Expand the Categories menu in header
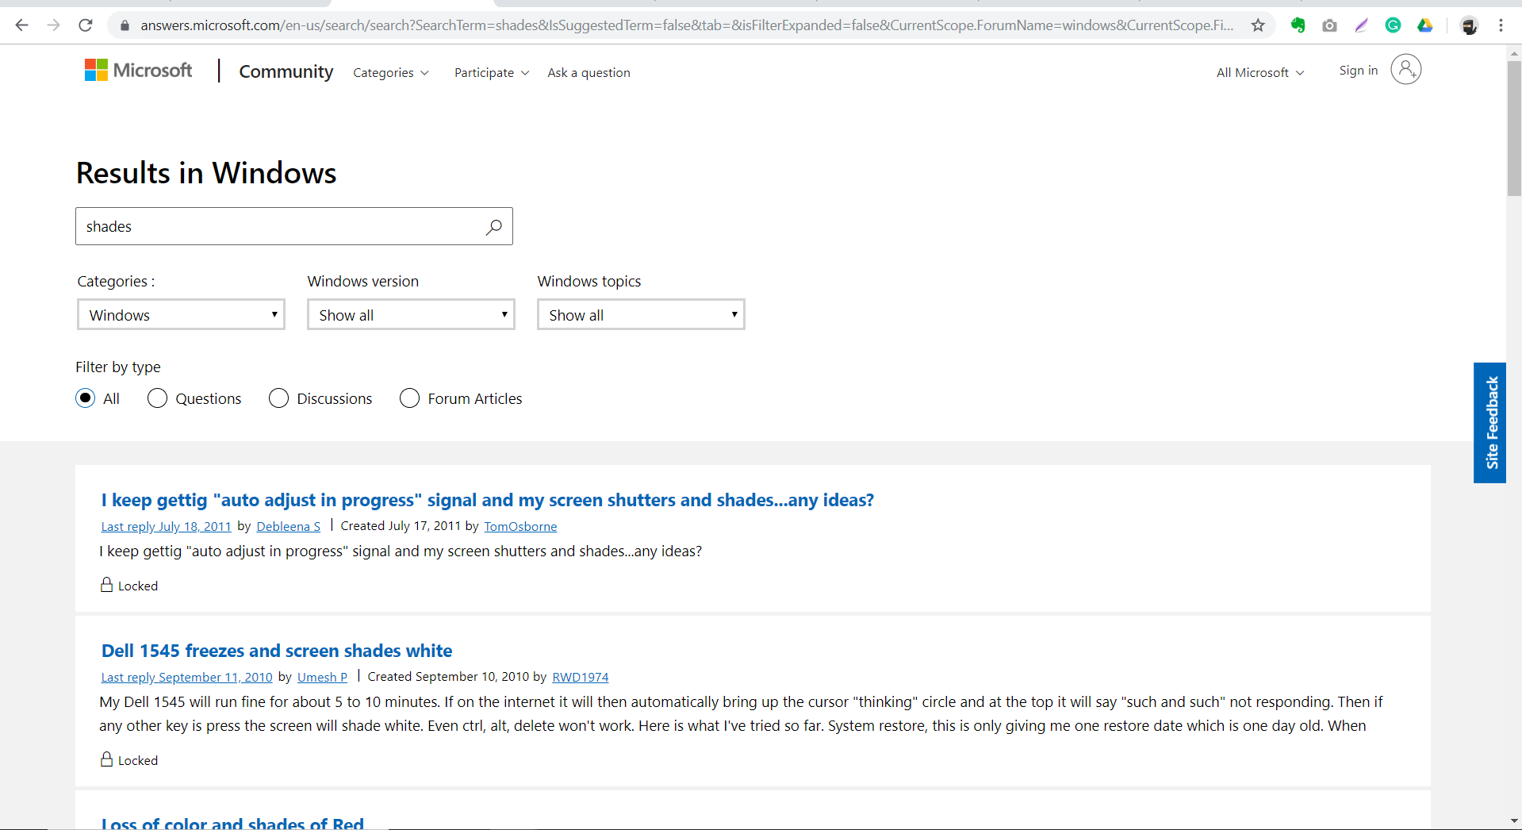Viewport: 1522px width, 830px height. pyautogui.click(x=391, y=73)
